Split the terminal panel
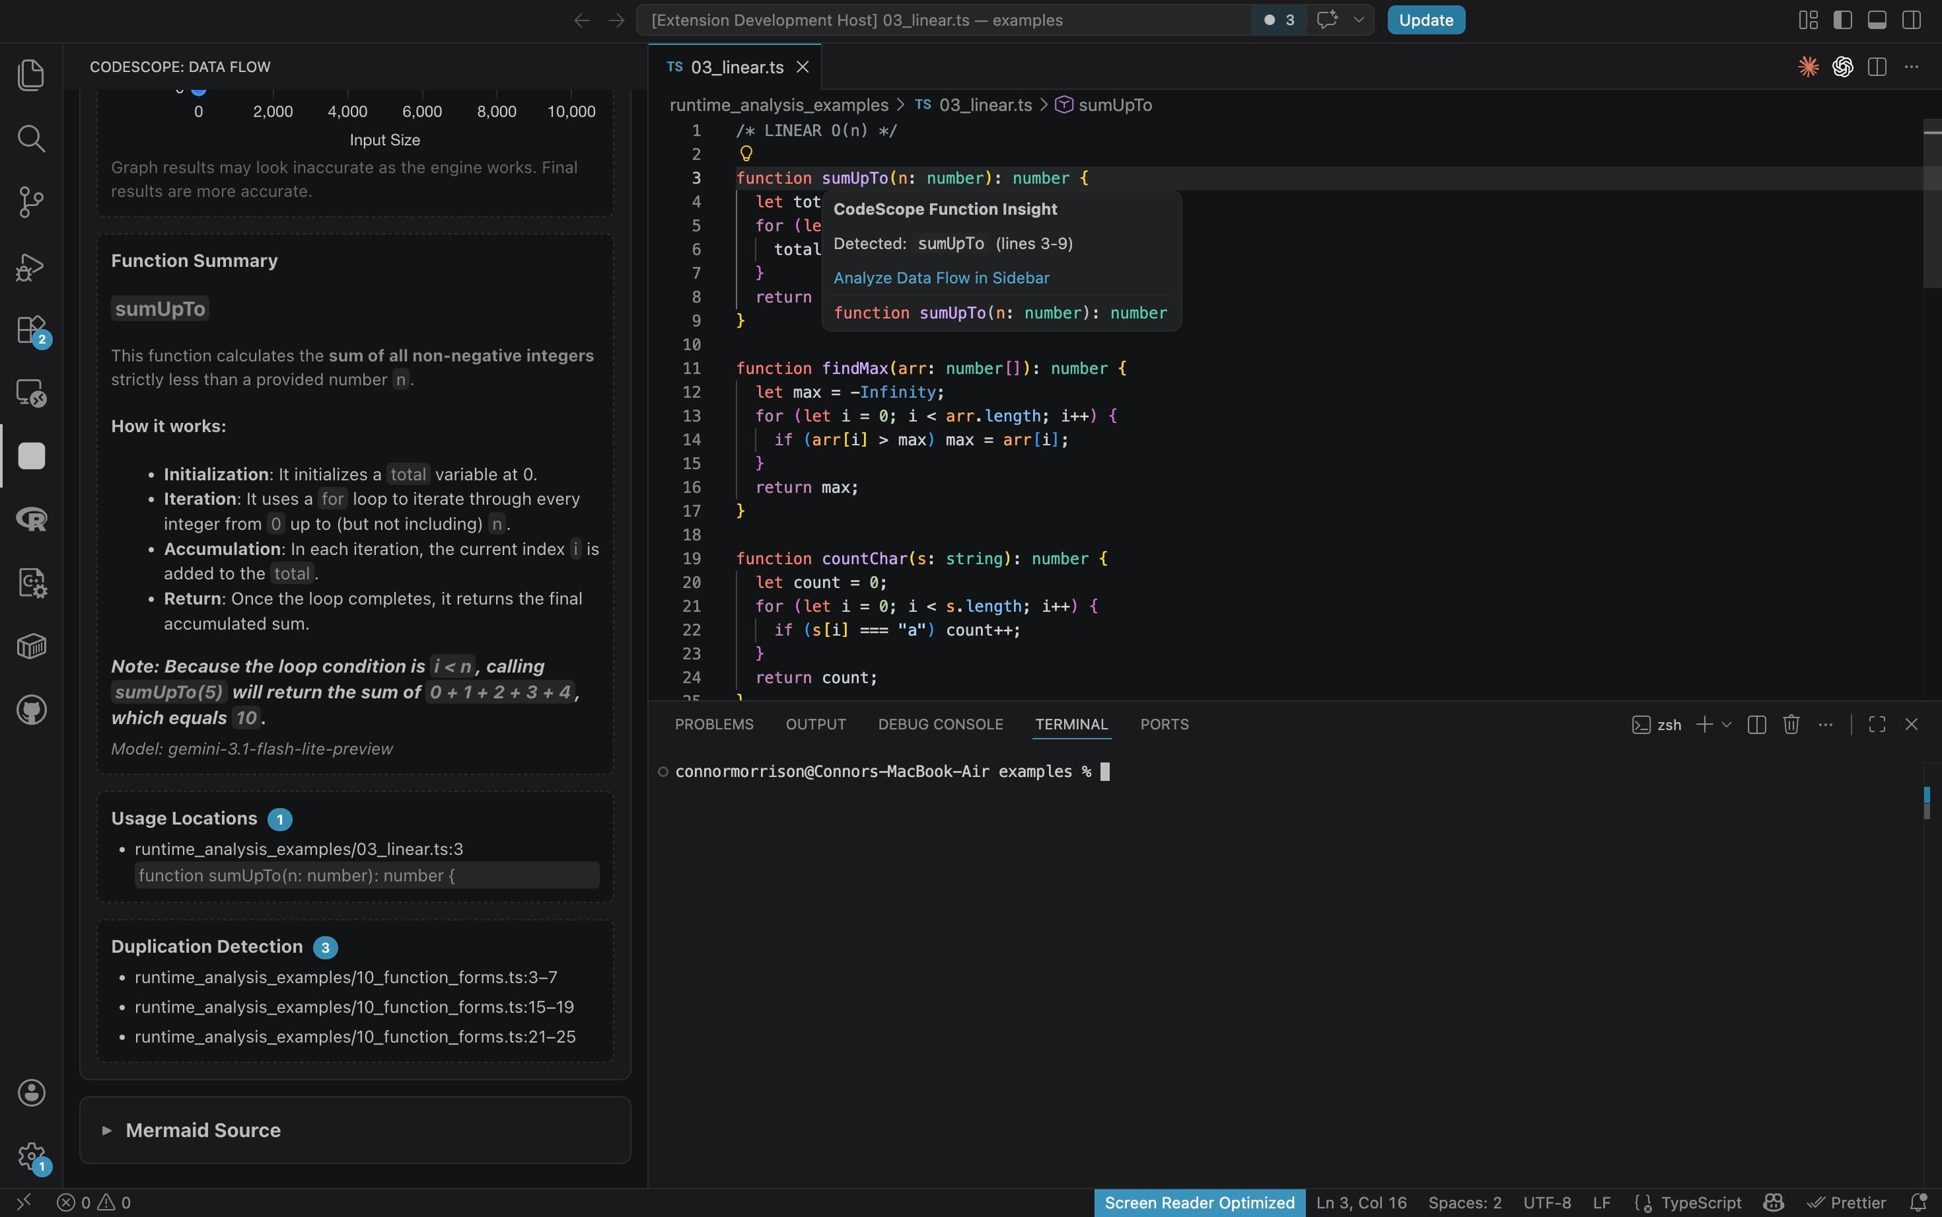1942x1217 pixels. (1757, 724)
